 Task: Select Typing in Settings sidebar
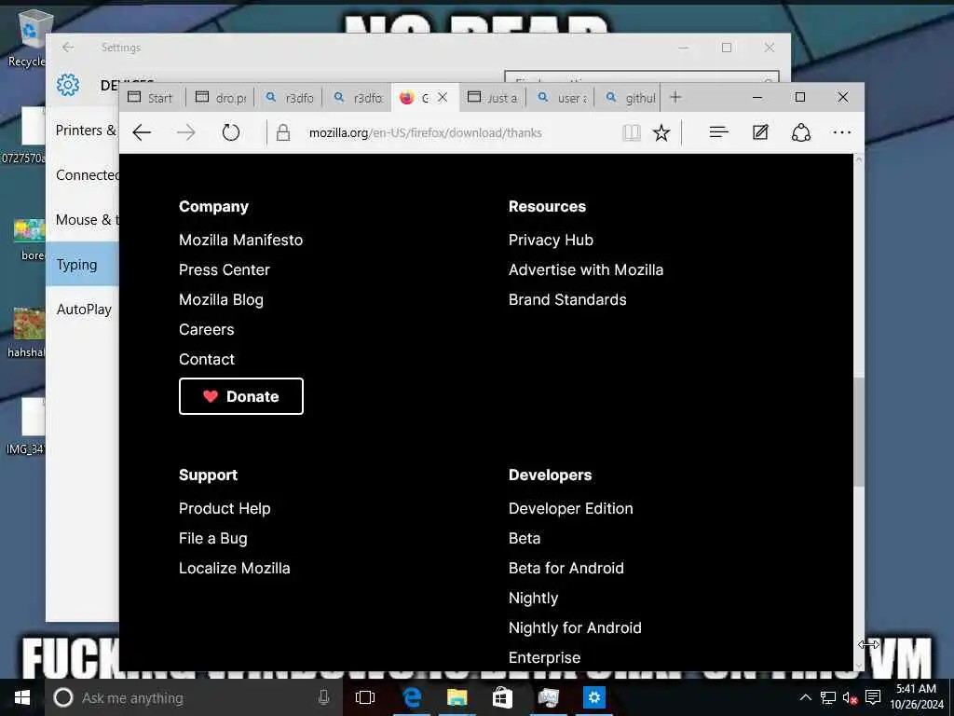(x=82, y=264)
